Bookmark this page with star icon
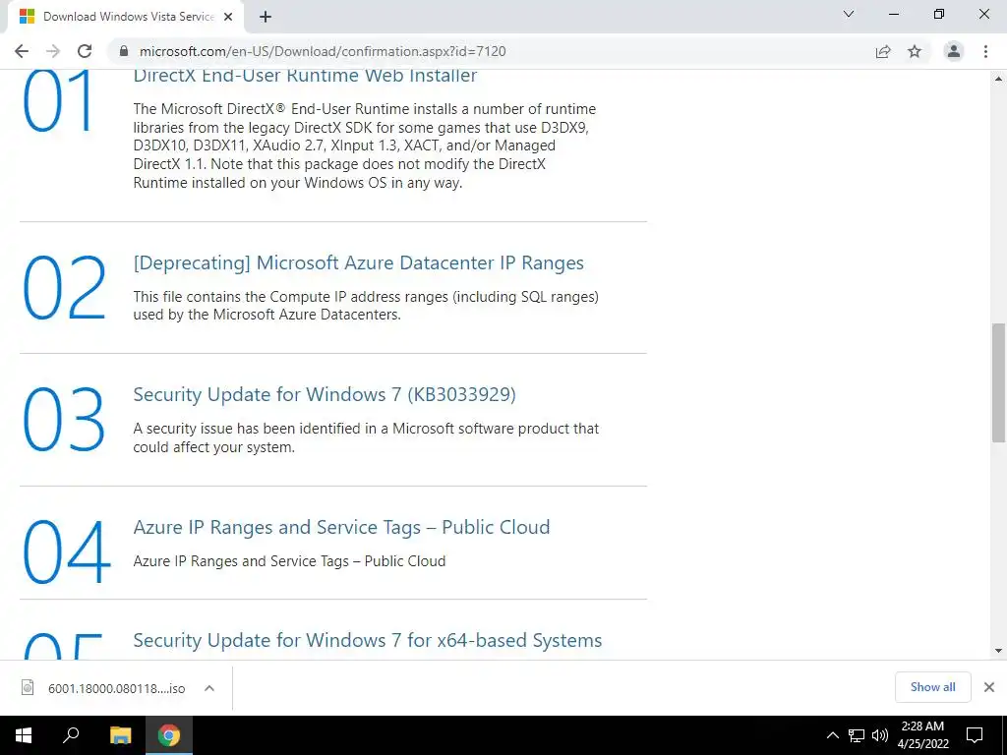 point(915,51)
